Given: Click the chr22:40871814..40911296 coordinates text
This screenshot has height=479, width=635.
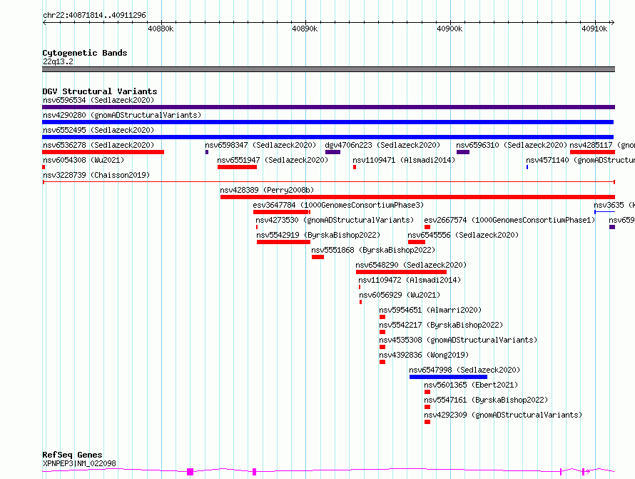Looking at the screenshot, I should (x=94, y=15).
